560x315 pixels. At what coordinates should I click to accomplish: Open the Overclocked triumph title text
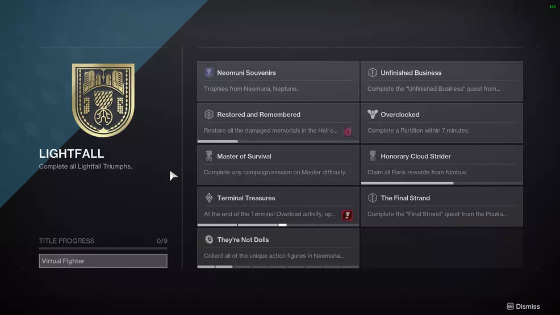coord(400,115)
